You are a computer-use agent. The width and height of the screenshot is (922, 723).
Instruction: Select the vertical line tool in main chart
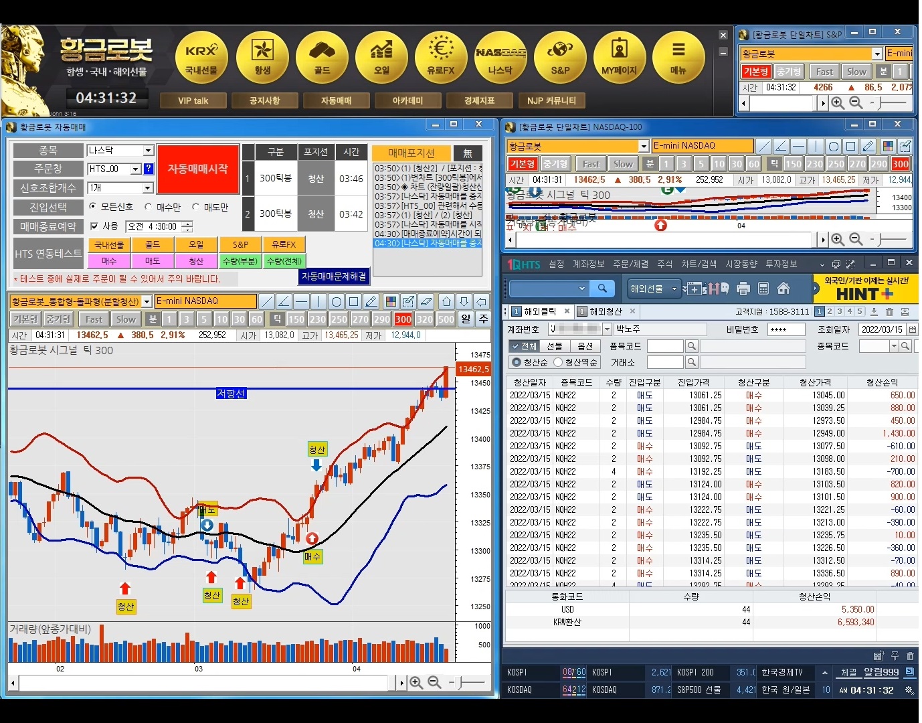[318, 301]
